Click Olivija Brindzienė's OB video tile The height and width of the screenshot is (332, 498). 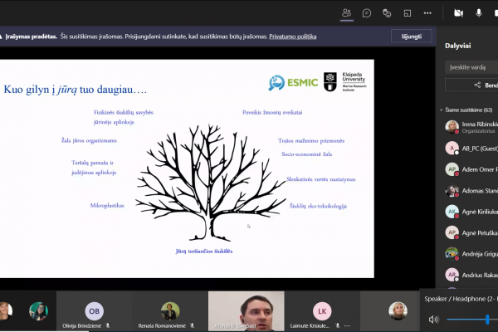click(95, 311)
